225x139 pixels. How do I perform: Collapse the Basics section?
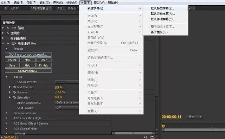(6, 77)
